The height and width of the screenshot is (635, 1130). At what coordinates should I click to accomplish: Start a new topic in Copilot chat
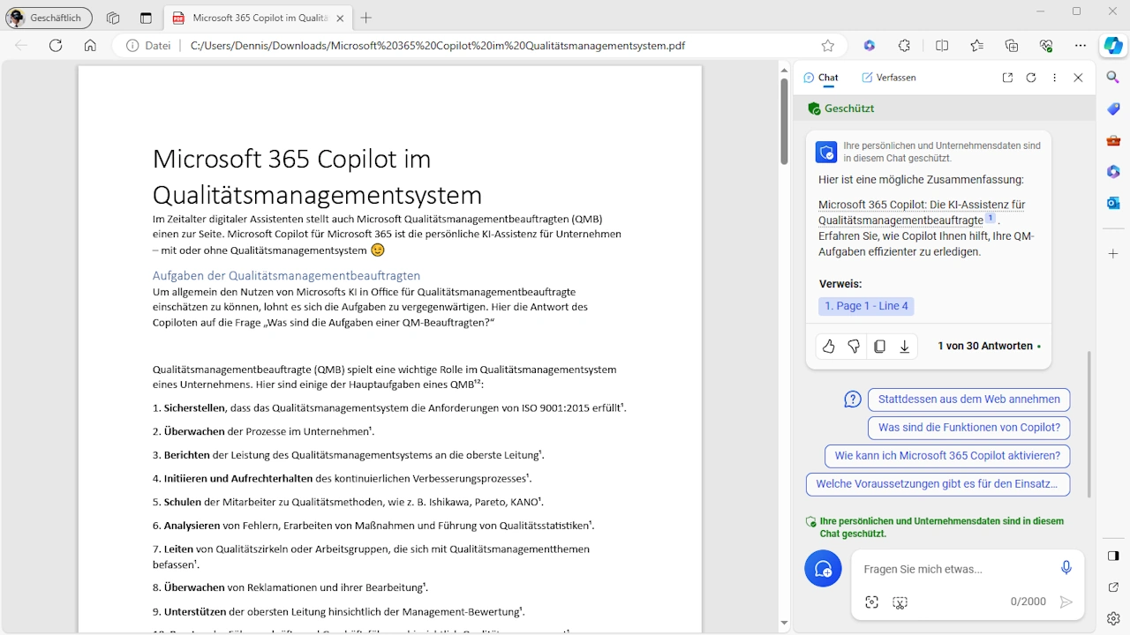[823, 569]
